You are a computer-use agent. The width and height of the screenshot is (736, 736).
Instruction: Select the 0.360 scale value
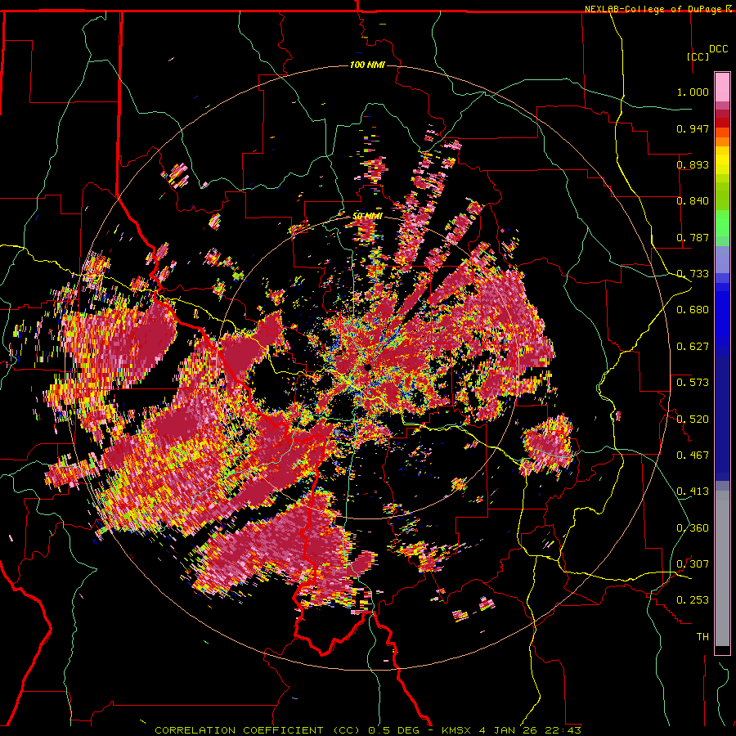[693, 527]
